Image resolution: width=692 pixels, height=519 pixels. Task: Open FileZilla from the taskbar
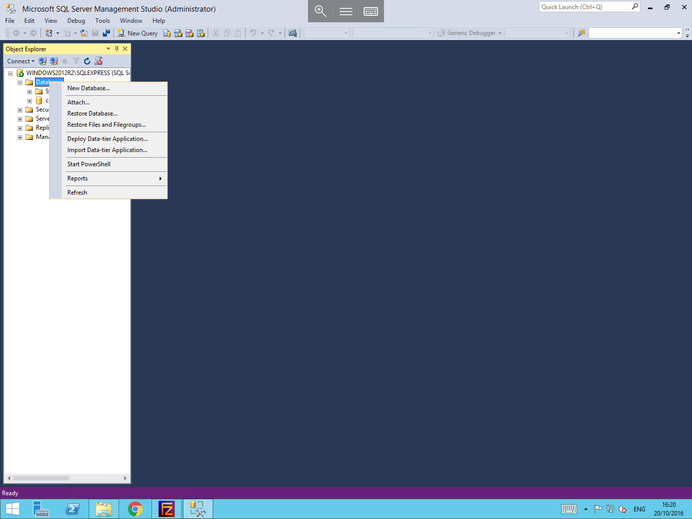(166, 509)
